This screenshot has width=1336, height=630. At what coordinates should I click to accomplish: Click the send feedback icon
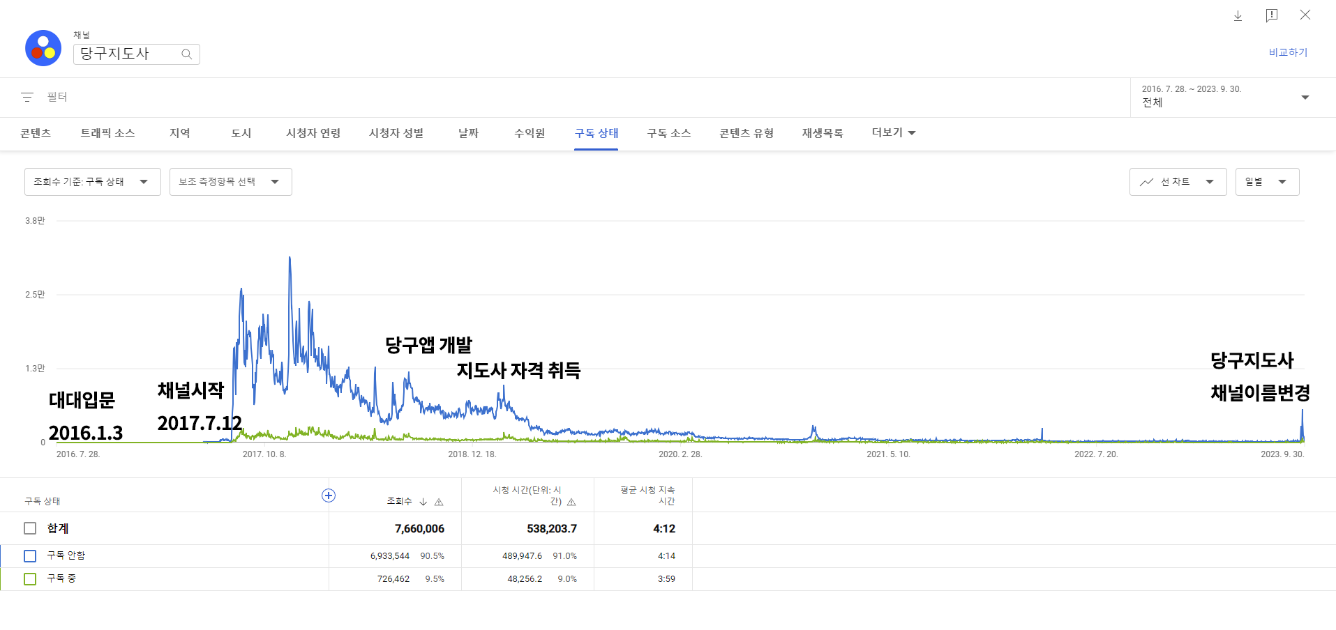tap(1272, 15)
